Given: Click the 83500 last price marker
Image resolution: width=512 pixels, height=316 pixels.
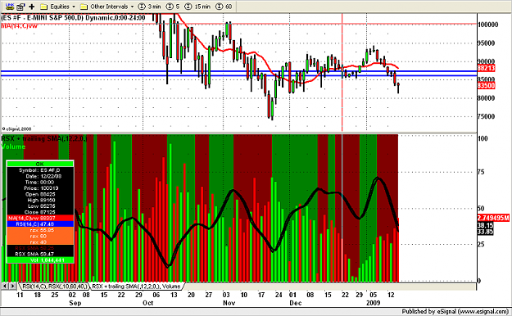Looking at the screenshot, I should click(487, 85).
